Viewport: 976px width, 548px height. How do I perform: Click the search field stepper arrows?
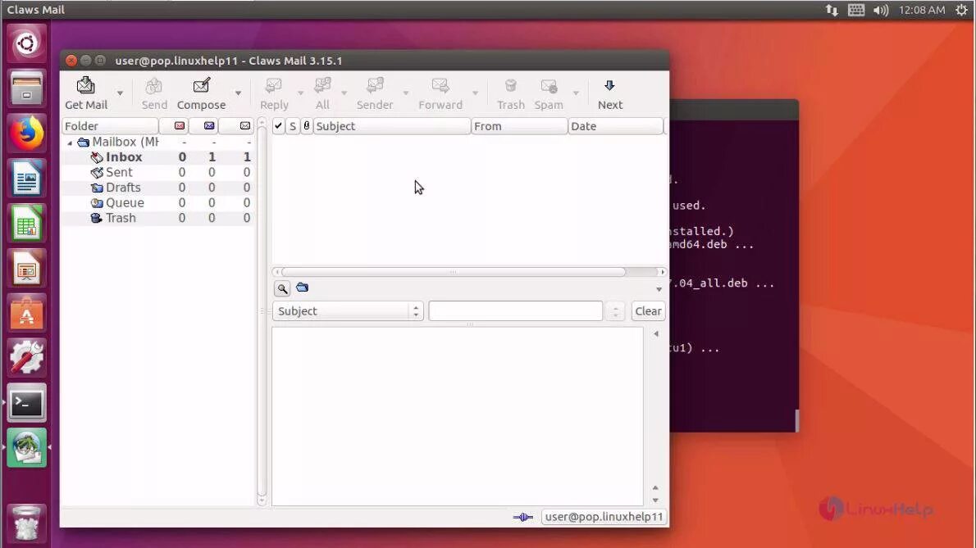(x=616, y=311)
